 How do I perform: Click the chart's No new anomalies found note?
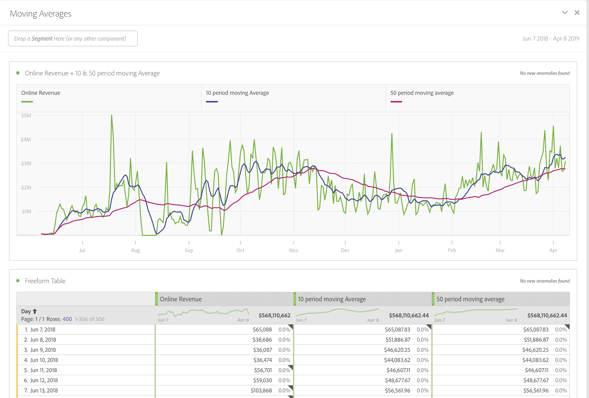[544, 73]
